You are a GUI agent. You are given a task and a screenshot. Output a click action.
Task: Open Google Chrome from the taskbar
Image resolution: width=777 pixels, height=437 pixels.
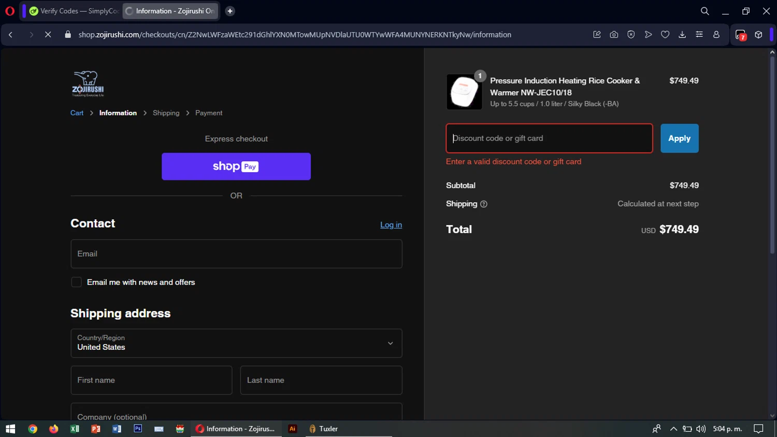click(33, 429)
